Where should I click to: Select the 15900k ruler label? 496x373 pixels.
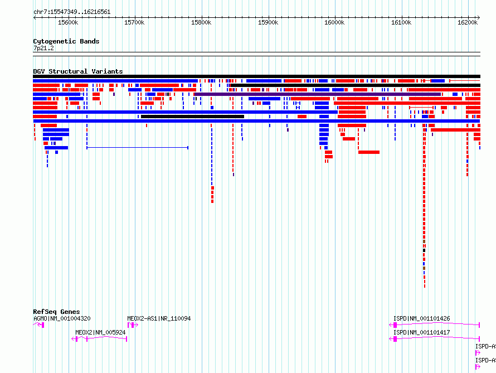tap(268, 22)
